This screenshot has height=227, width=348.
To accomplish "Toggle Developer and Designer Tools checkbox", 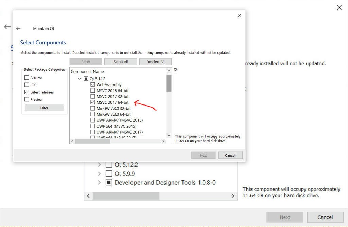I will [109, 182].
